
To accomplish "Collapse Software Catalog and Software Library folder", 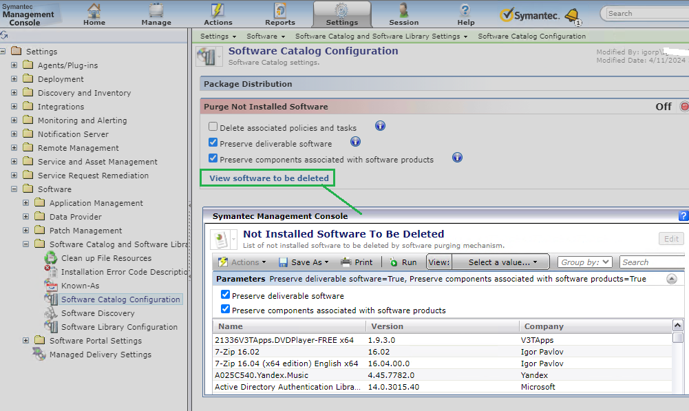I will point(26,244).
